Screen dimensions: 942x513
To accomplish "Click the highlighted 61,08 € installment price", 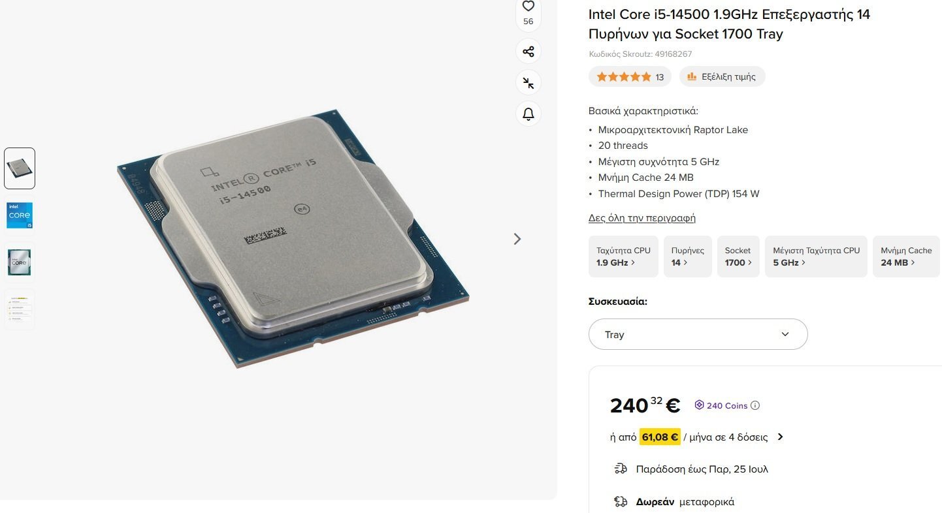I will tap(660, 437).
